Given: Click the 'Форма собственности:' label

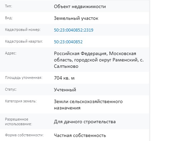Looking at the screenshot, I should point(24,135).
